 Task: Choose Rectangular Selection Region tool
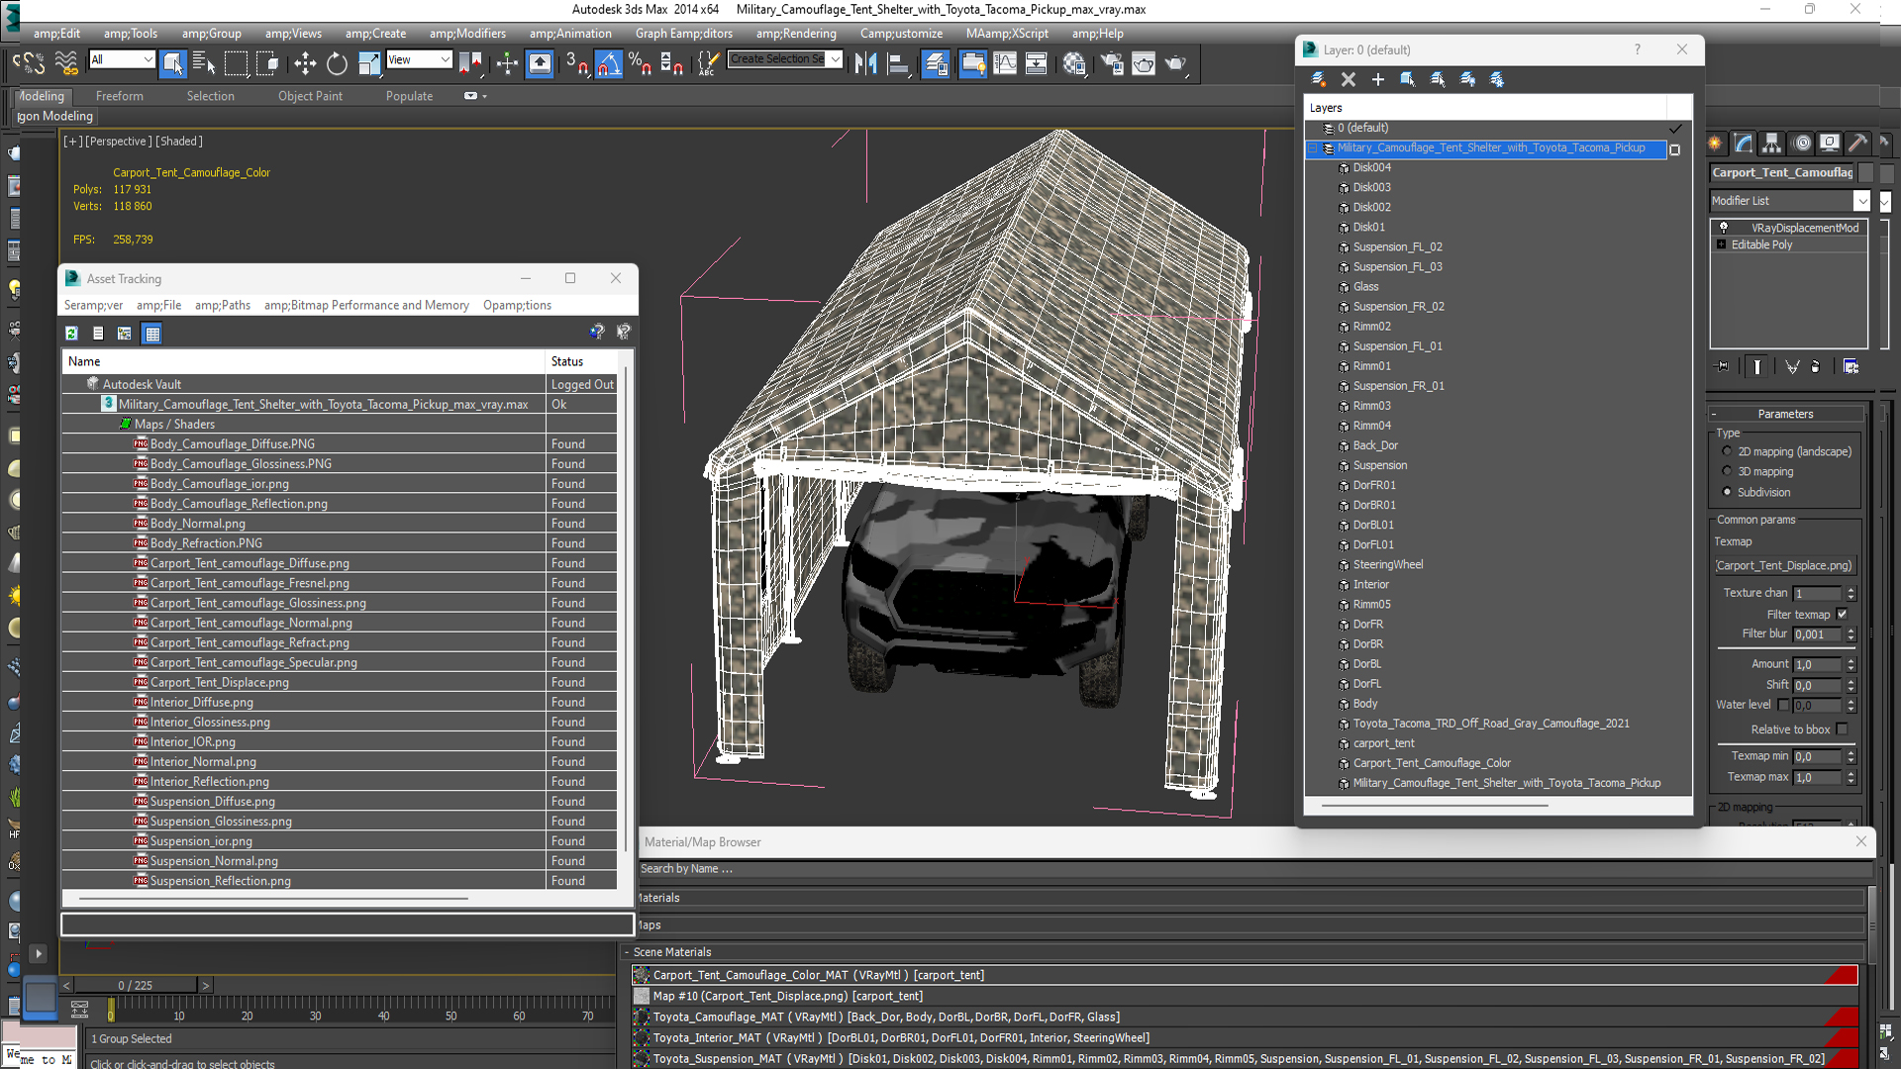click(237, 63)
